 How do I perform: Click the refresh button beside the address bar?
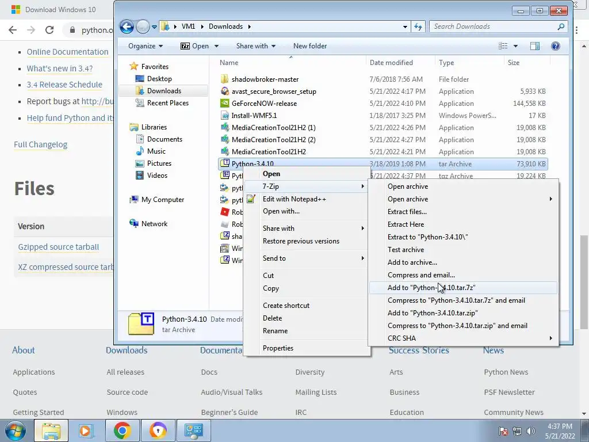pyautogui.click(x=418, y=26)
